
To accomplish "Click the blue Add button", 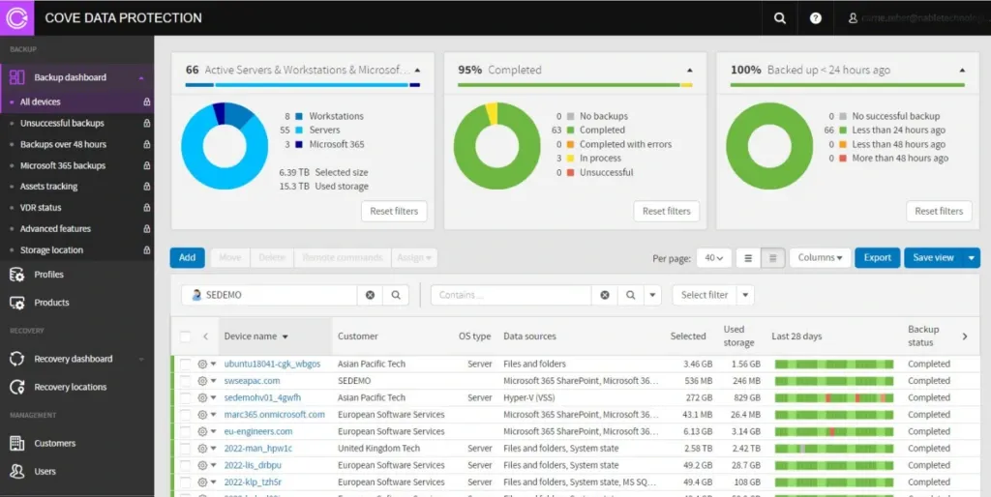I will pyautogui.click(x=187, y=257).
